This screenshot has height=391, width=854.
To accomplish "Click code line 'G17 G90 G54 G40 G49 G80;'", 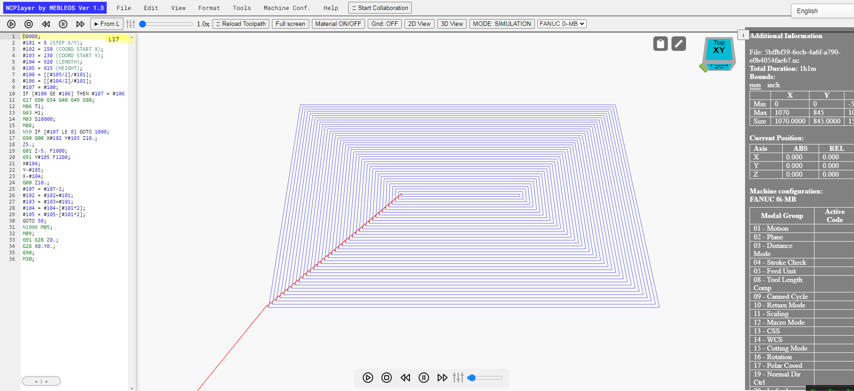I will (x=59, y=100).
